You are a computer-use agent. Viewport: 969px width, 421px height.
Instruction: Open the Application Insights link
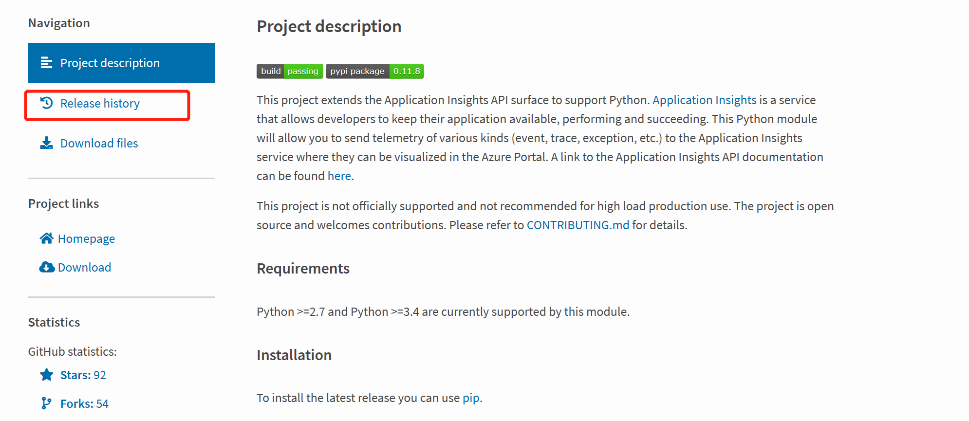[x=704, y=100]
